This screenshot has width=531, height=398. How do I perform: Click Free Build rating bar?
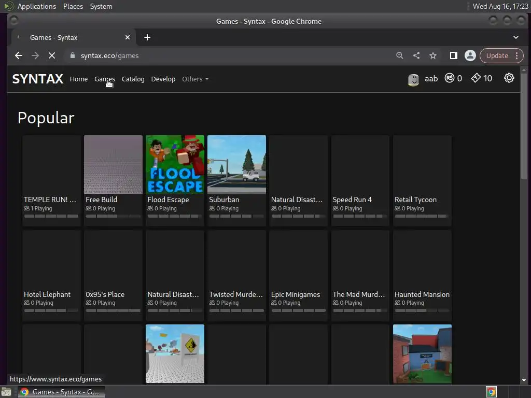click(x=113, y=216)
